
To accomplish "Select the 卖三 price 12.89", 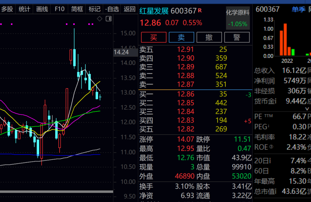I will [185, 67].
